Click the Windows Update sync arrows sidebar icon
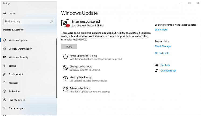 tap(5, 40)
